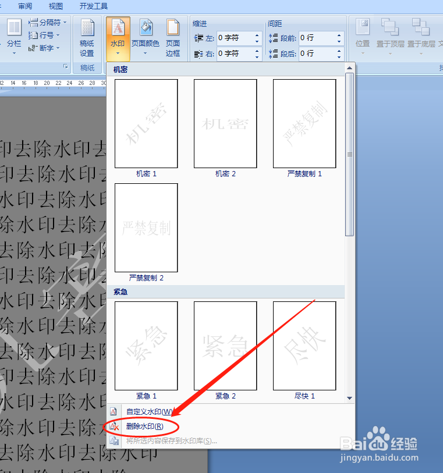Increase left indent with stepper up
This screenshot has width=443, height=473.
(x=257, y=35)
